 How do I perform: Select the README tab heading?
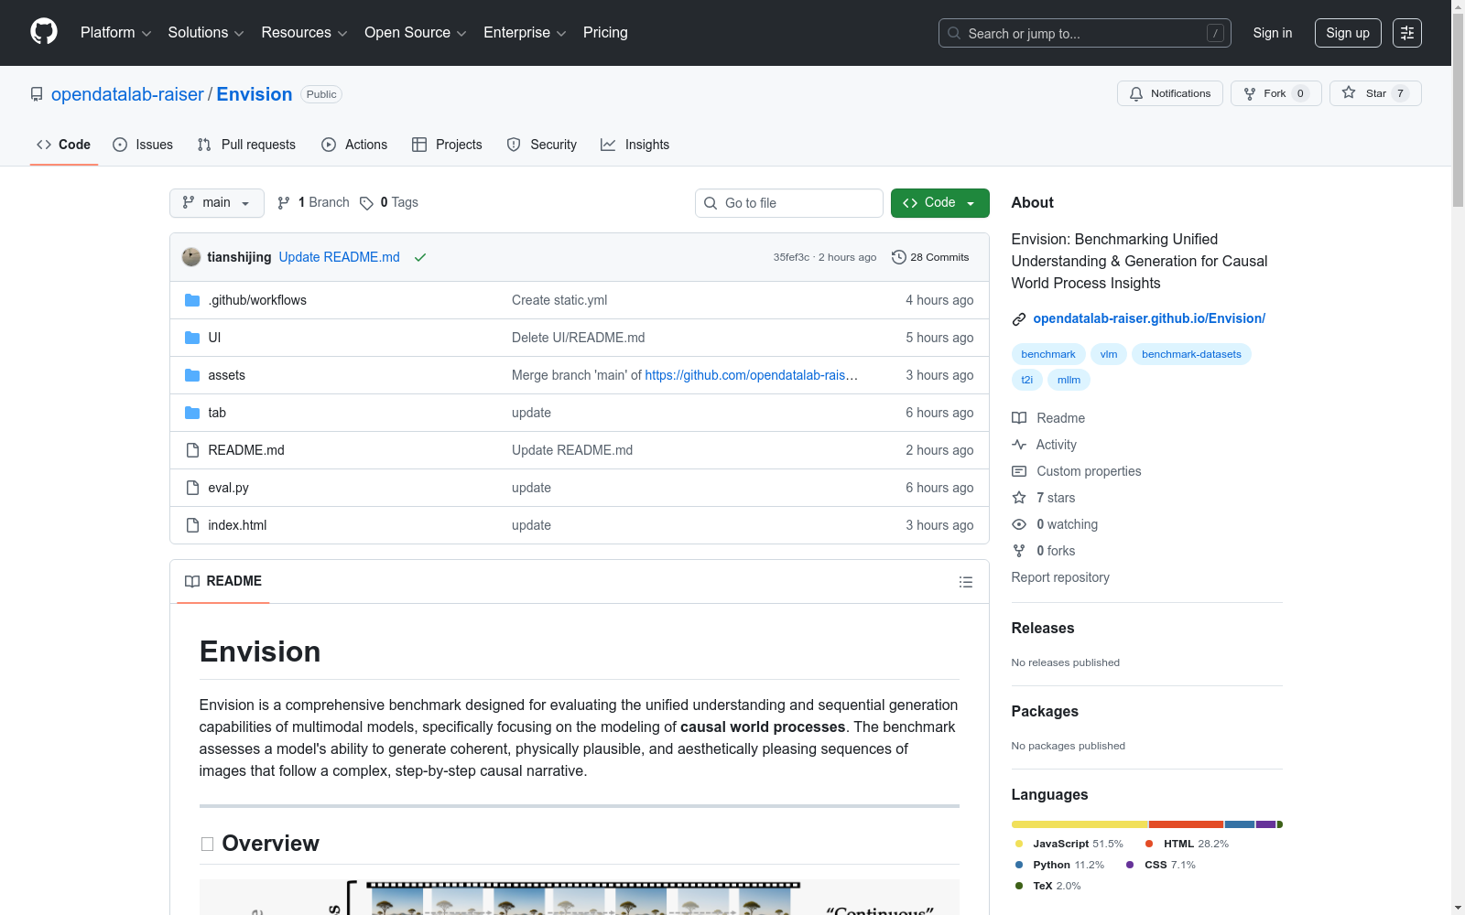pyautogui.click(x=223, y=581)
